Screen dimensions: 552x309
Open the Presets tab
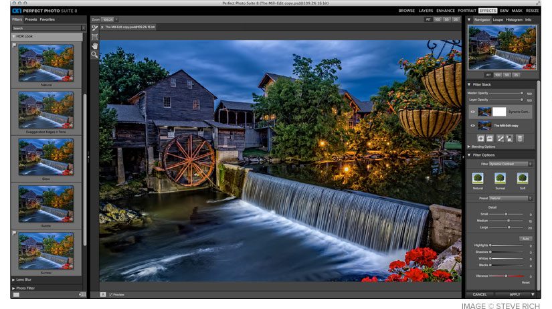pos(31,19)
